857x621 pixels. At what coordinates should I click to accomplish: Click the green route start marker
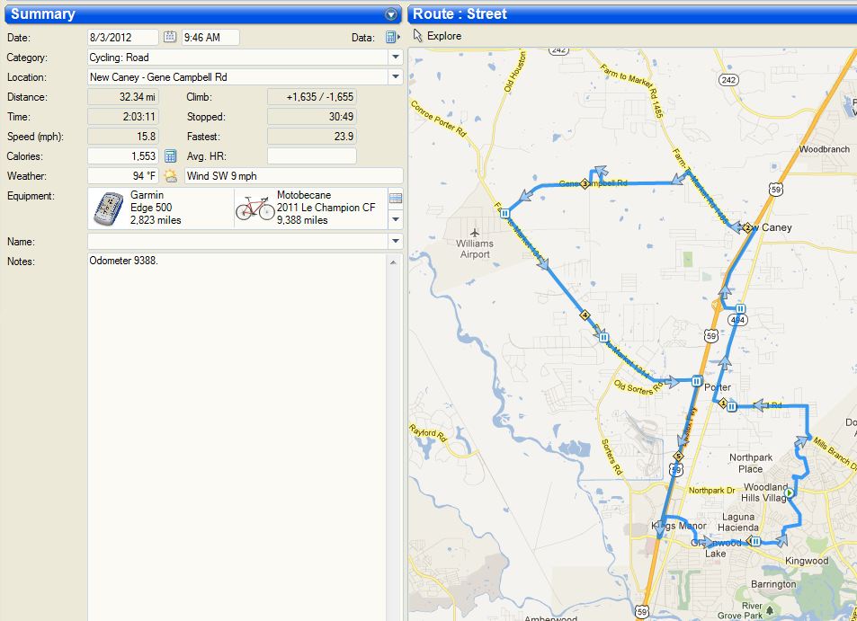(x=789, y=493)
